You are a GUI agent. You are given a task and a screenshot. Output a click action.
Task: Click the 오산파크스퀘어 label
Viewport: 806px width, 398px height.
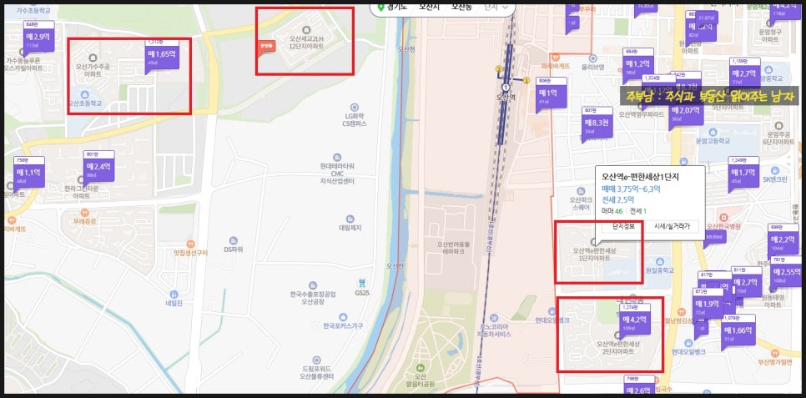pos(582,202)
